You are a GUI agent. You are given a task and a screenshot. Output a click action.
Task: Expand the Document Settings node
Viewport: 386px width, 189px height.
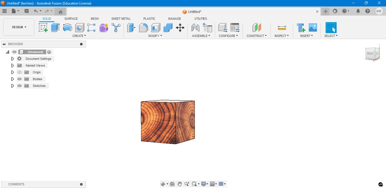coord(12,59)
